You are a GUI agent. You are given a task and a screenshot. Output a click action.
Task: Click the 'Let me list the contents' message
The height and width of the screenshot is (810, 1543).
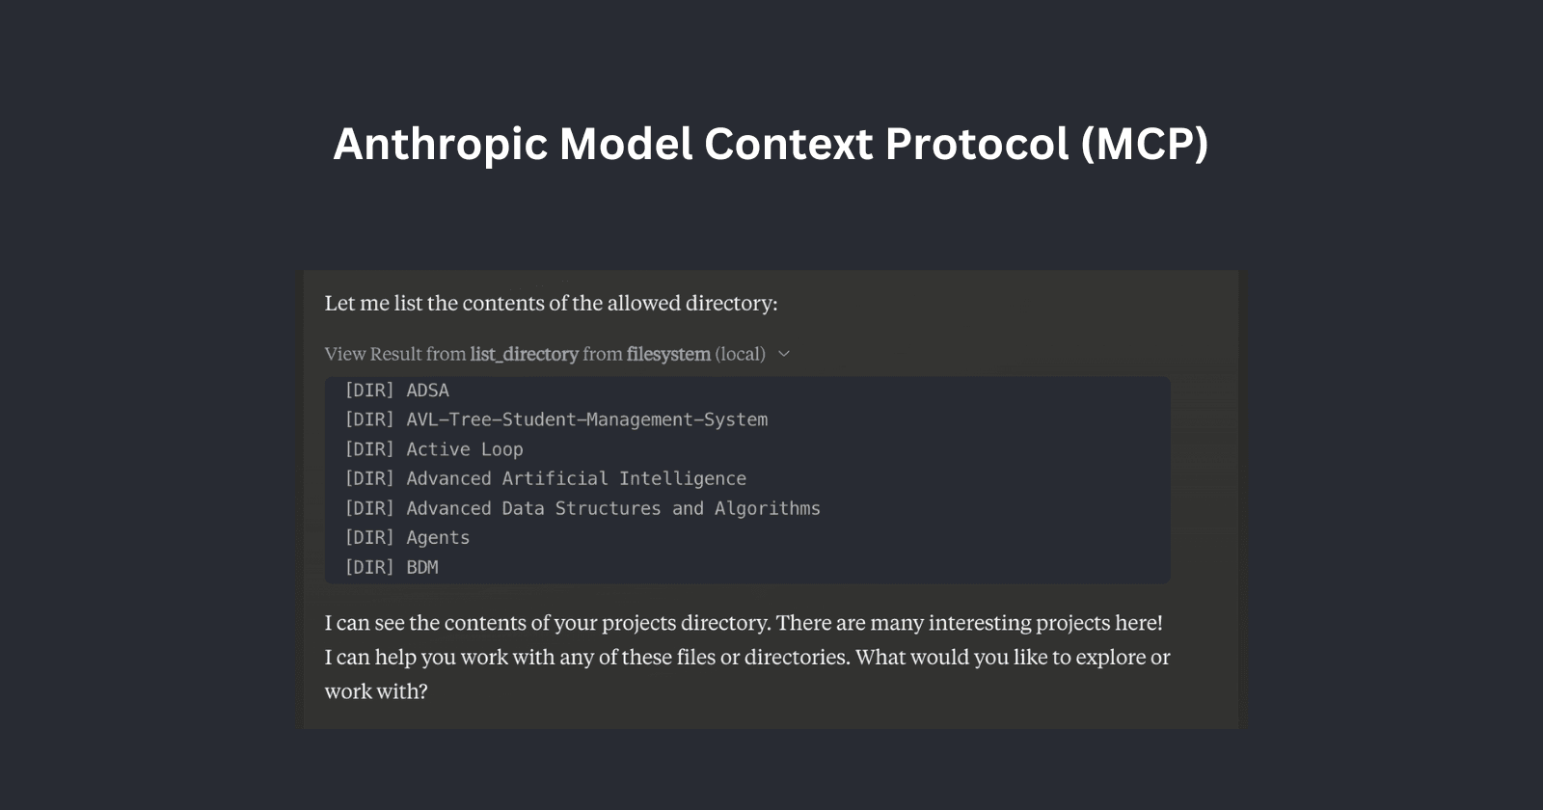pyautogui.click(x=551, y=303)
